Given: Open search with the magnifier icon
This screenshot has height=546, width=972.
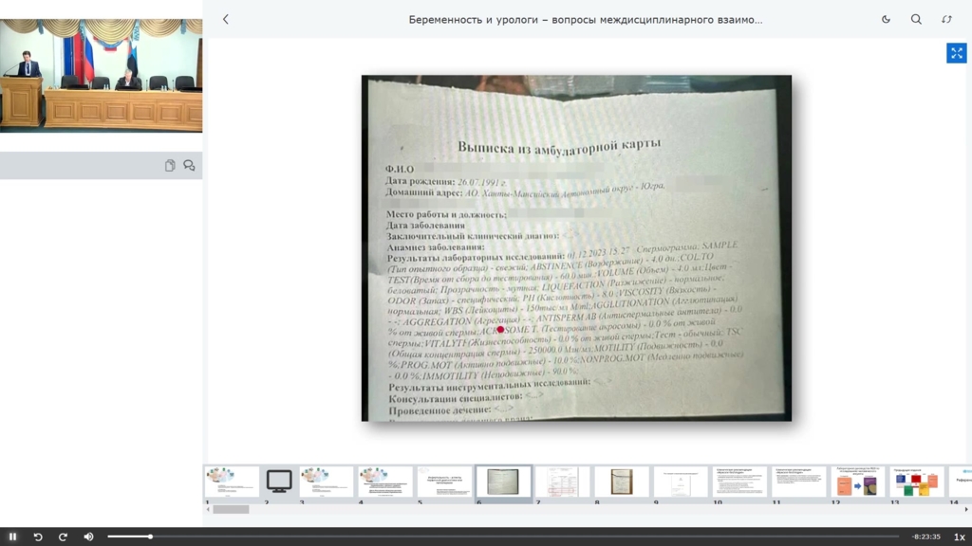Looking at the screenshot, I should (x=916, y=19).
